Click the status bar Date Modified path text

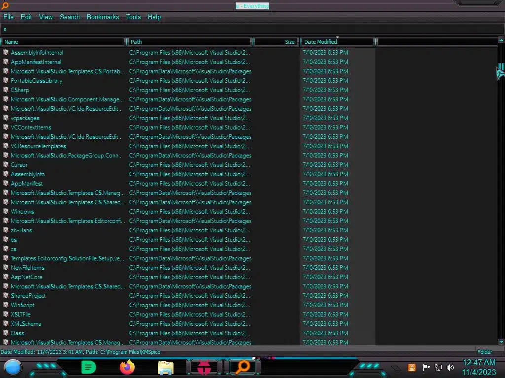(x=80, y=351)
